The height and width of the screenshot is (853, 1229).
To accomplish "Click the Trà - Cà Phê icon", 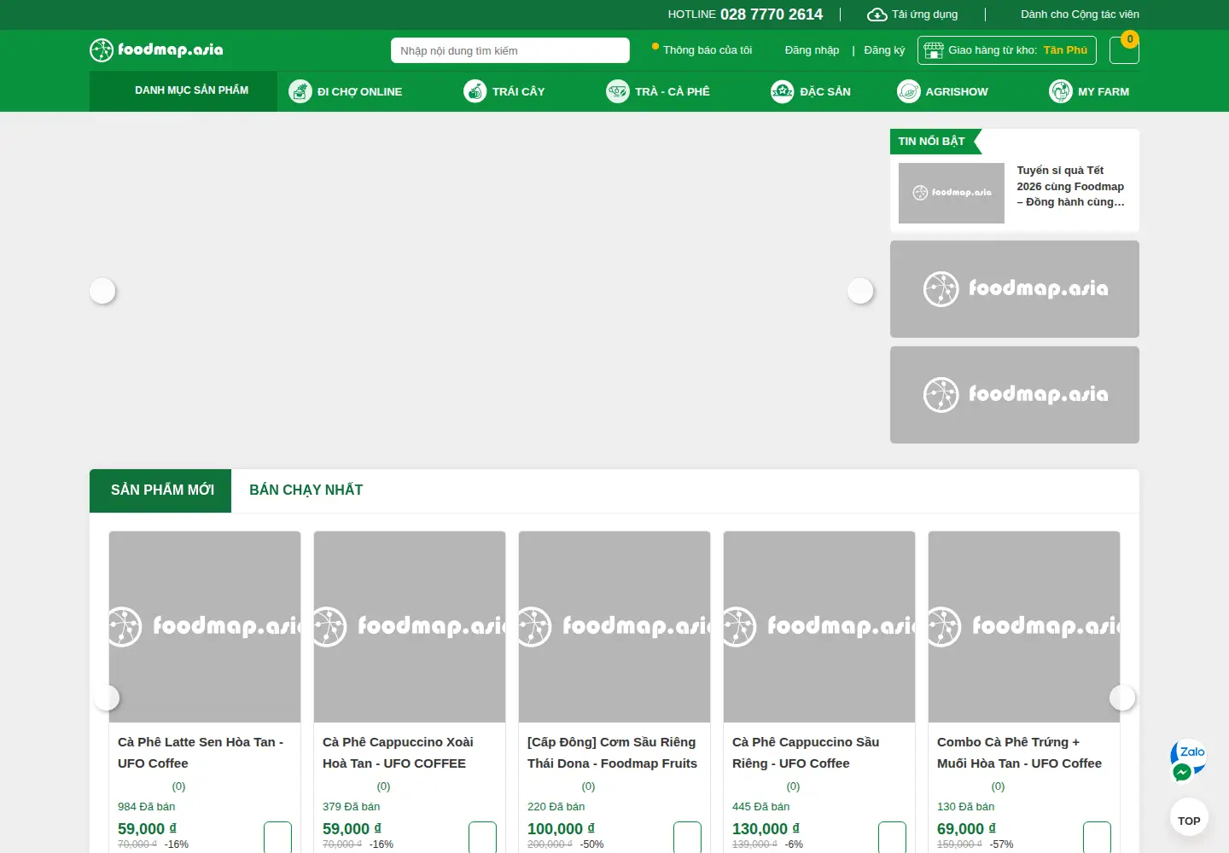I will coord(618,91).
